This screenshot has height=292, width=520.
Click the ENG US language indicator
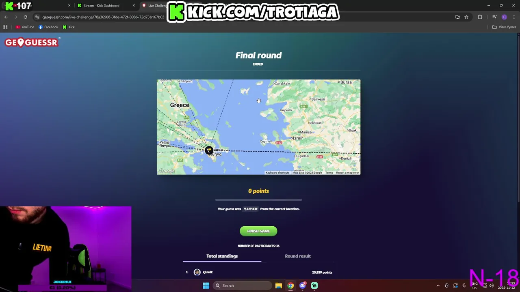pos(474,286)
